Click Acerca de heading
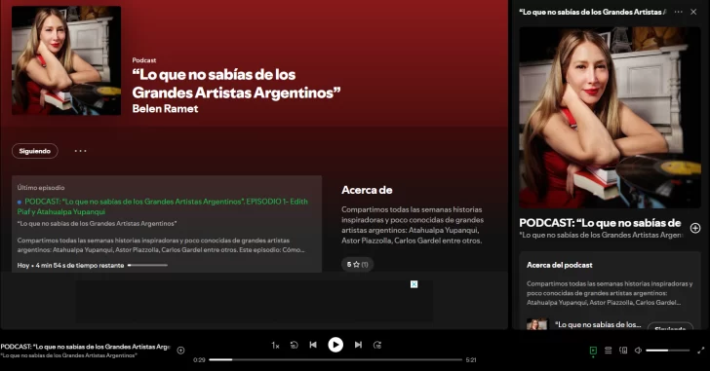710x371 pixels. coord(367,190)
